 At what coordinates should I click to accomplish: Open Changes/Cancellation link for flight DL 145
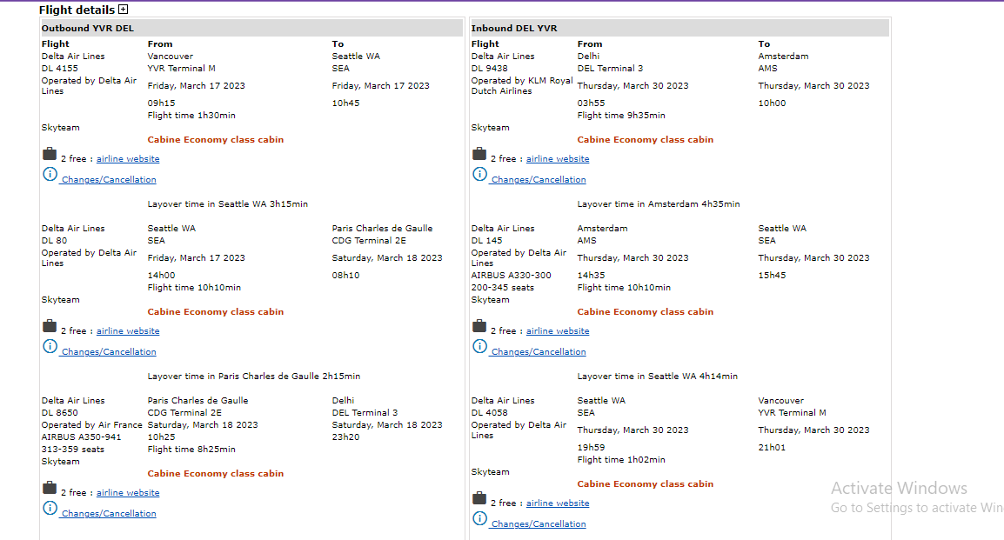point(539,352)
